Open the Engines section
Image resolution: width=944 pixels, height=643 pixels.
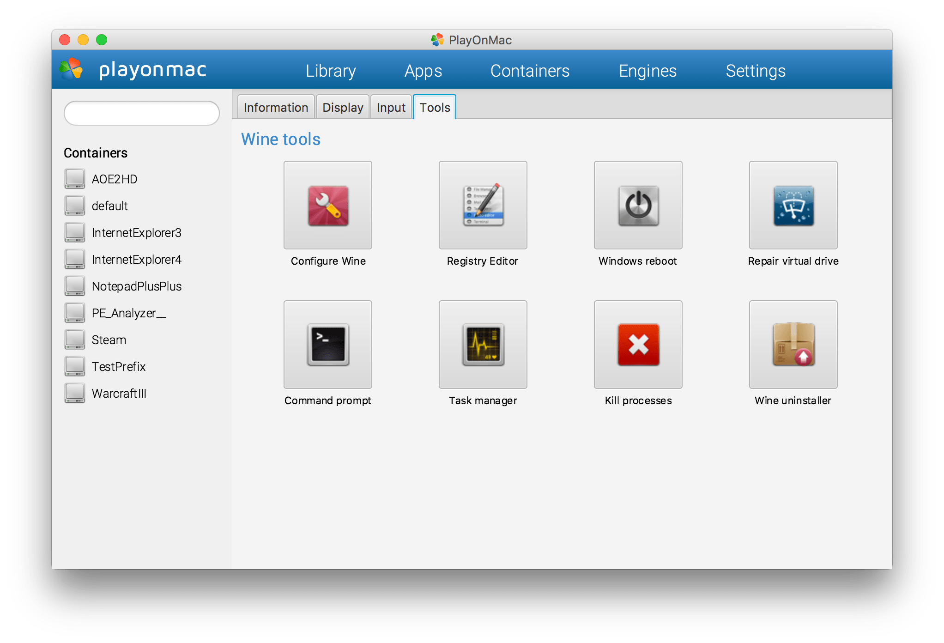[647, 71]
